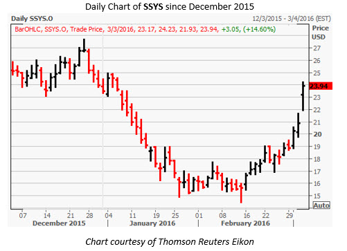This screenshot has width=347, height=251.
Task: Click the 23 price axis label
Action: (x=317, y=97)
